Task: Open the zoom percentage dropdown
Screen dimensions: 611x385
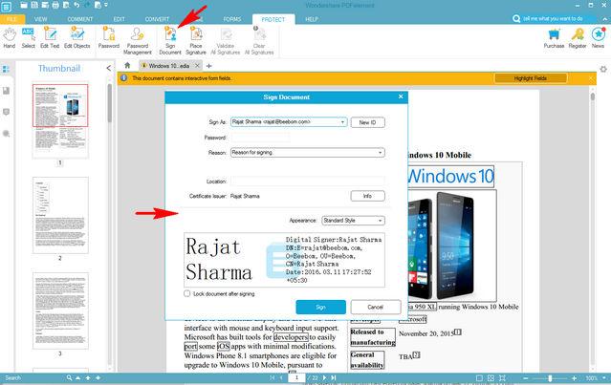Action: (604, 377)
